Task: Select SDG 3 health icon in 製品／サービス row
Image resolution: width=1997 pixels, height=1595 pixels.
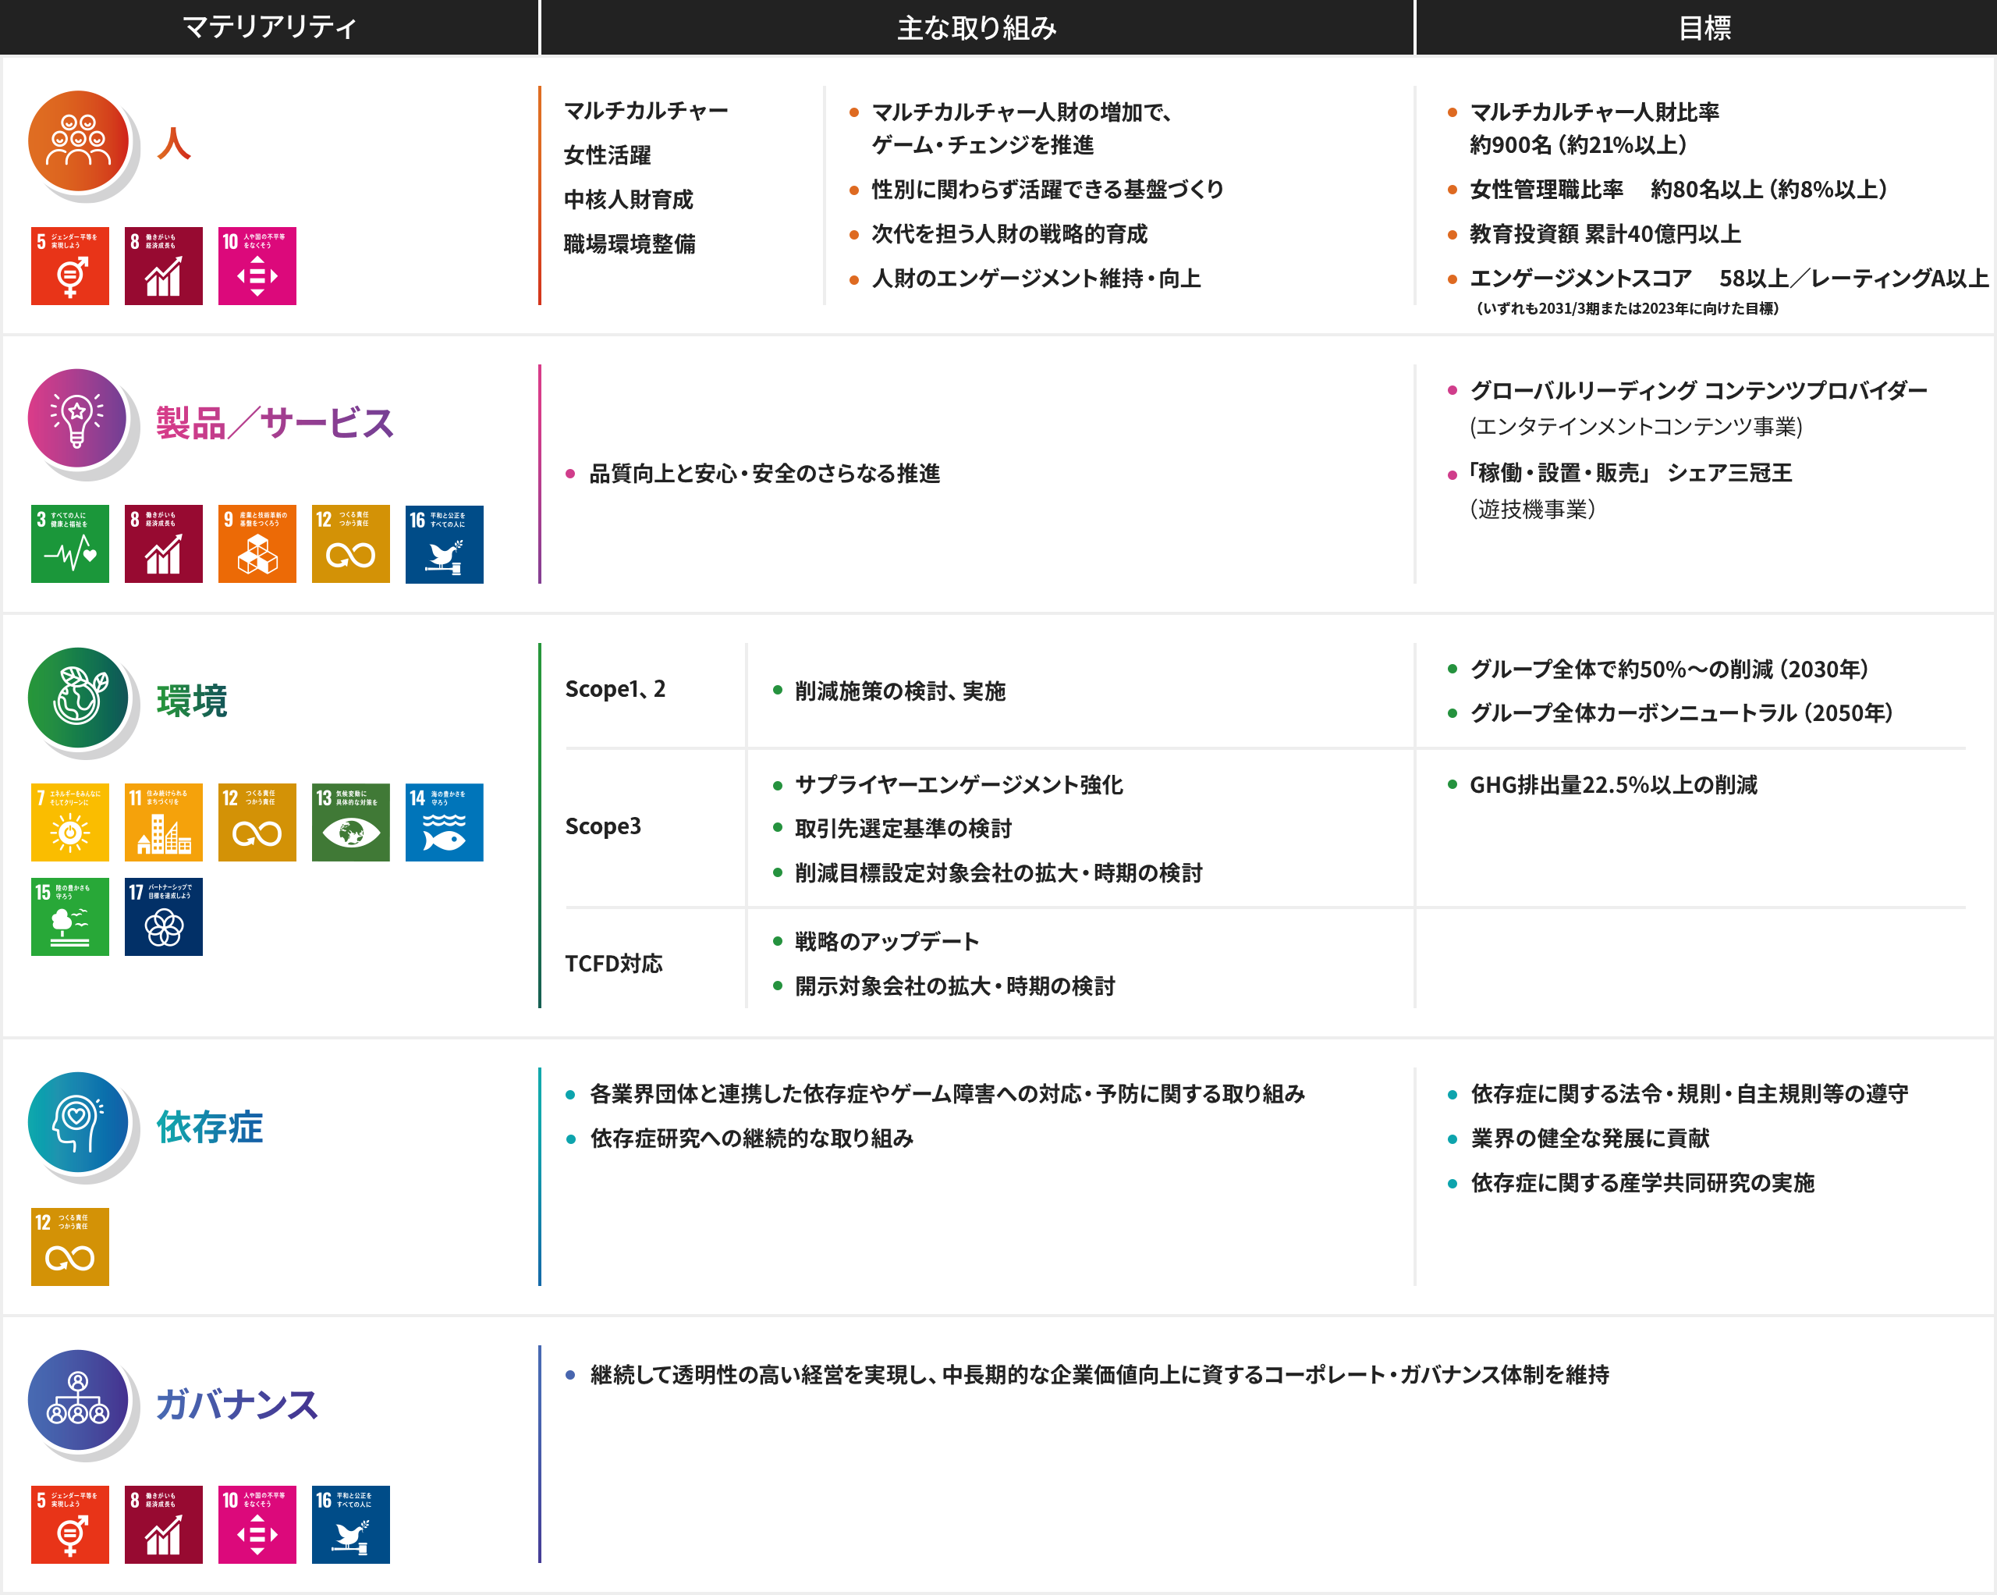Action: tap(70, 544)
